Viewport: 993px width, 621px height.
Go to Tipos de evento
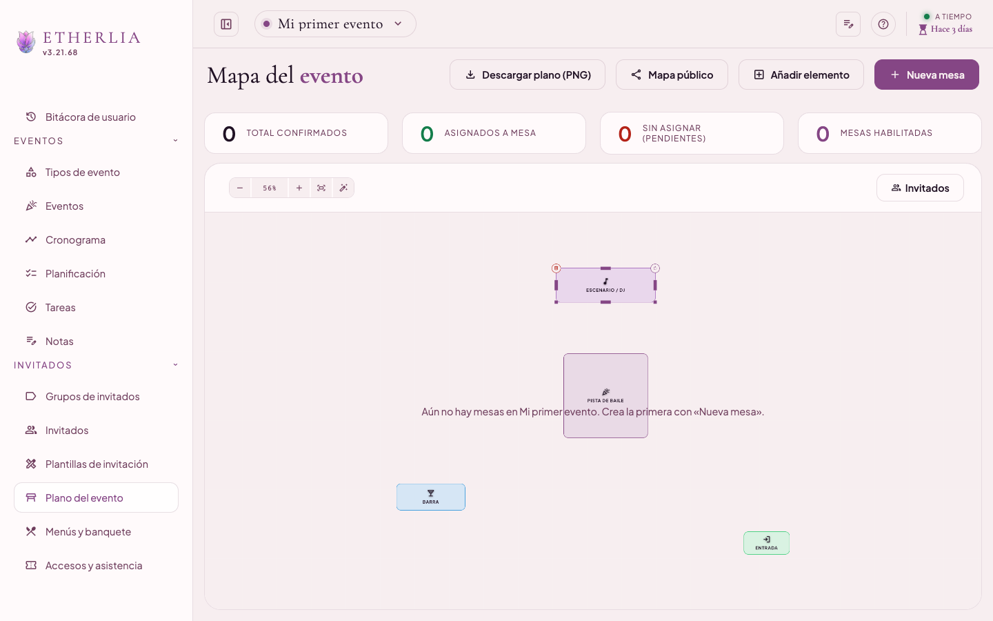click(96, 172)
